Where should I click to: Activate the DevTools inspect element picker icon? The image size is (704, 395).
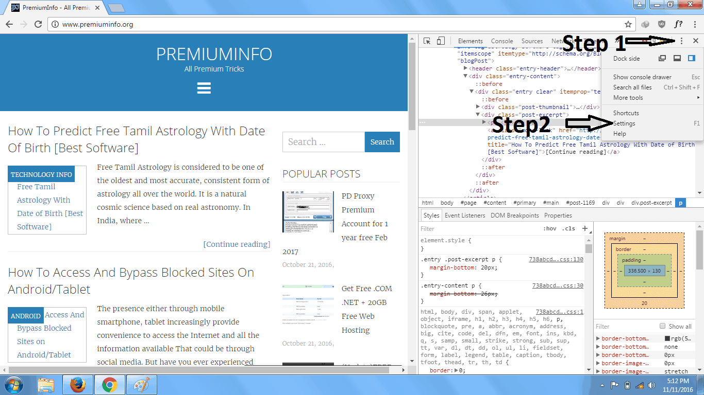427,41
